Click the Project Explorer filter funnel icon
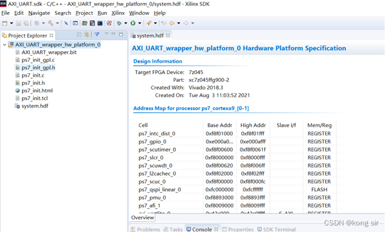 pyautogui.click(x=97, y=34)
